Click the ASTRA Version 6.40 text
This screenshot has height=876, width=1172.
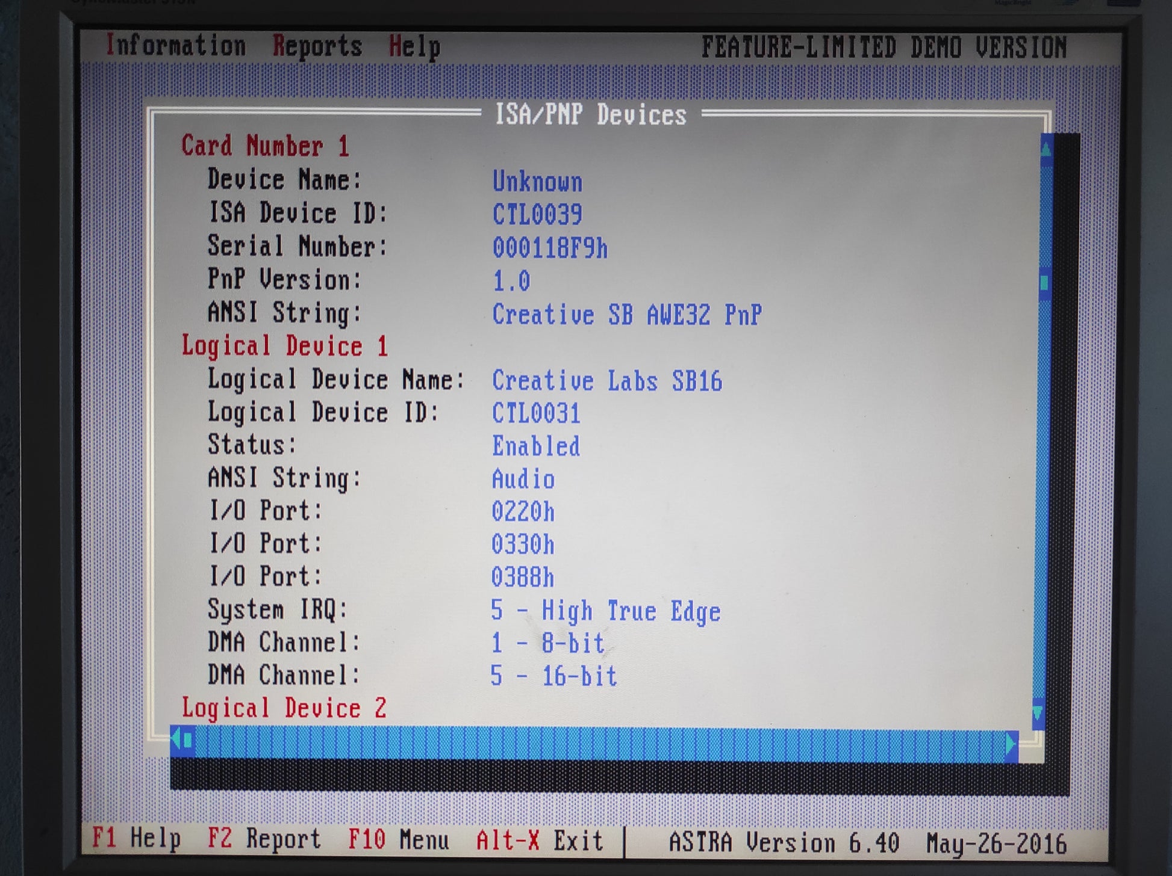coord(784,842)
